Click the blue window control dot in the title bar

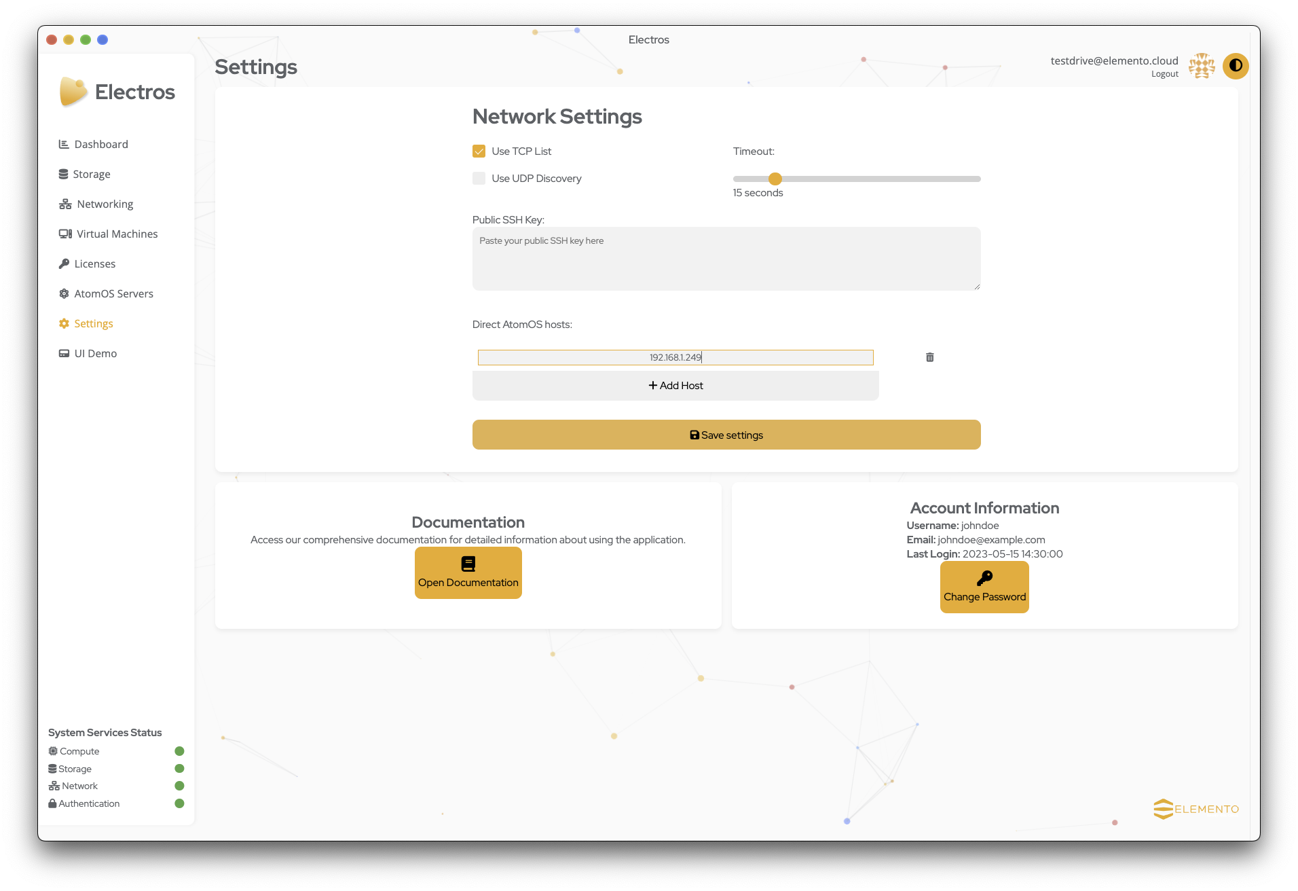click(x=103, y=39)
